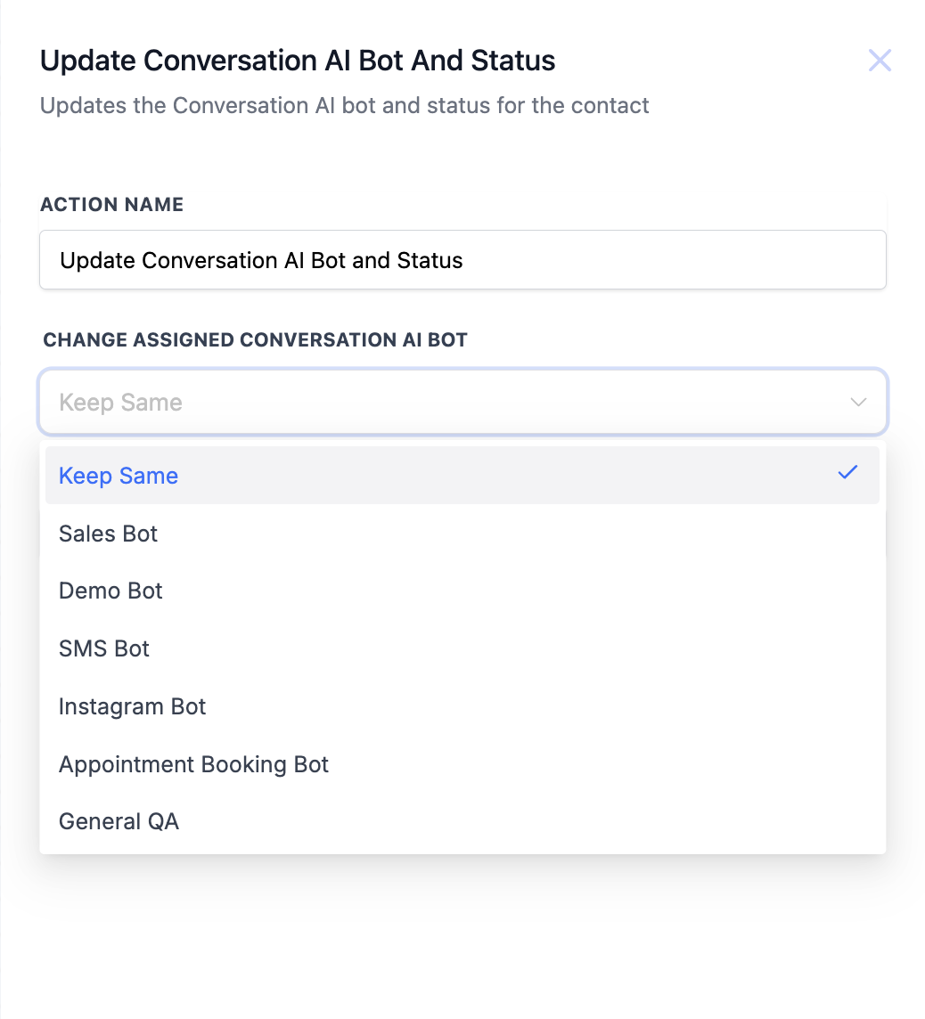Click the Keep Same dropdown field
The image size is (925, 1019).
point(446,403)
